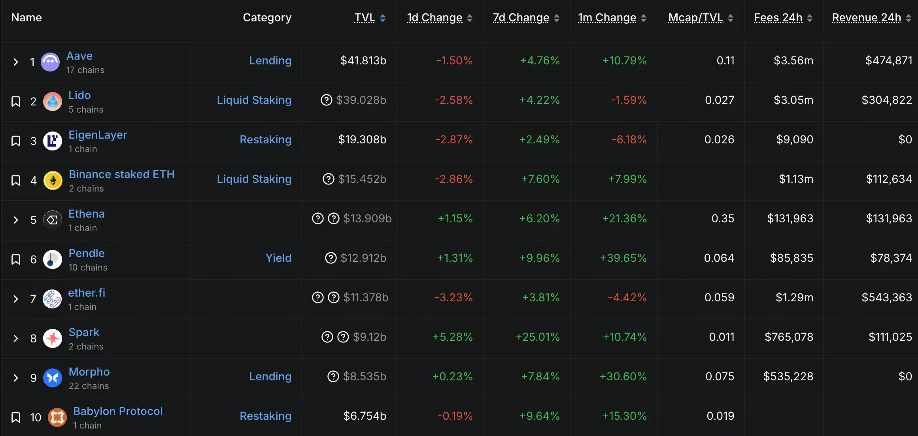Open the ether.fi protocol link
The image size is (918, 436).
tap(87, 293)
